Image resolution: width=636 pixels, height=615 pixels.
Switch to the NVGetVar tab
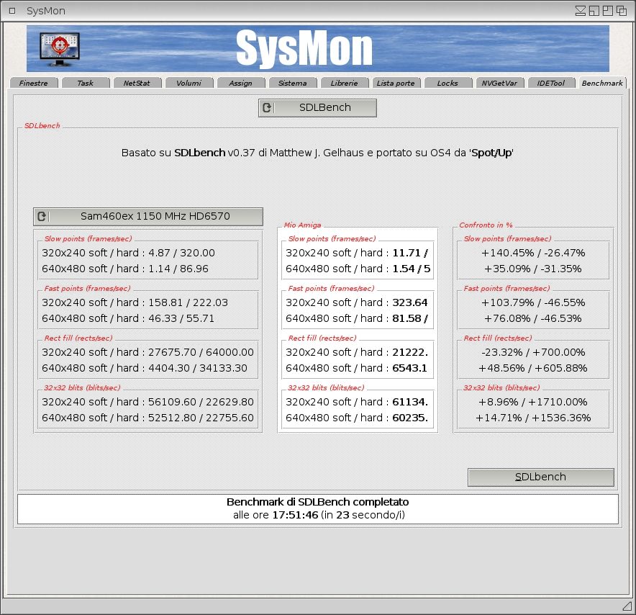(499, 83)
